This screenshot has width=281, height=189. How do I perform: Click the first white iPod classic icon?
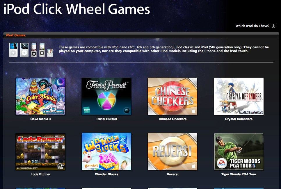click(13, 50)
